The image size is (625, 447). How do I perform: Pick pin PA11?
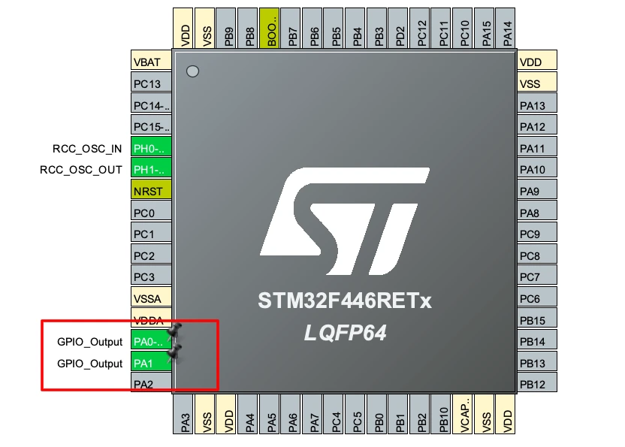pyautogui.click(x=537, y=148)
